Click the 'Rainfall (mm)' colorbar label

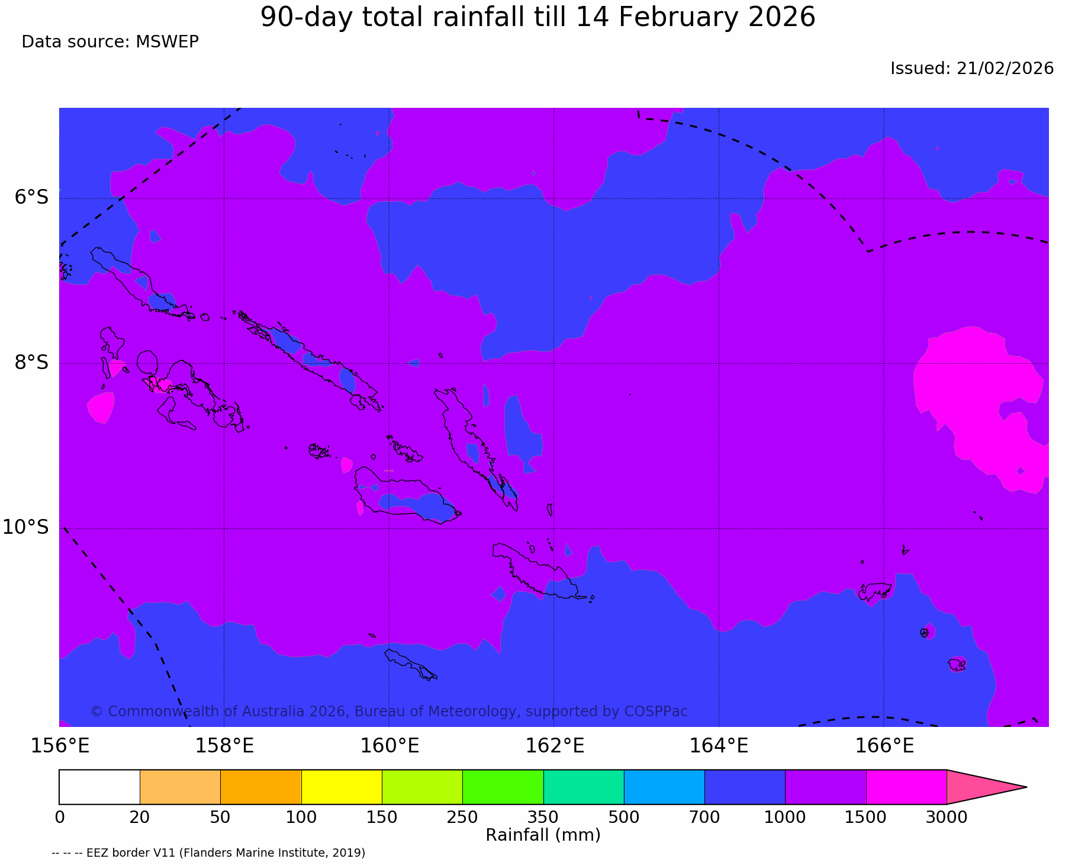coord(543,835)
